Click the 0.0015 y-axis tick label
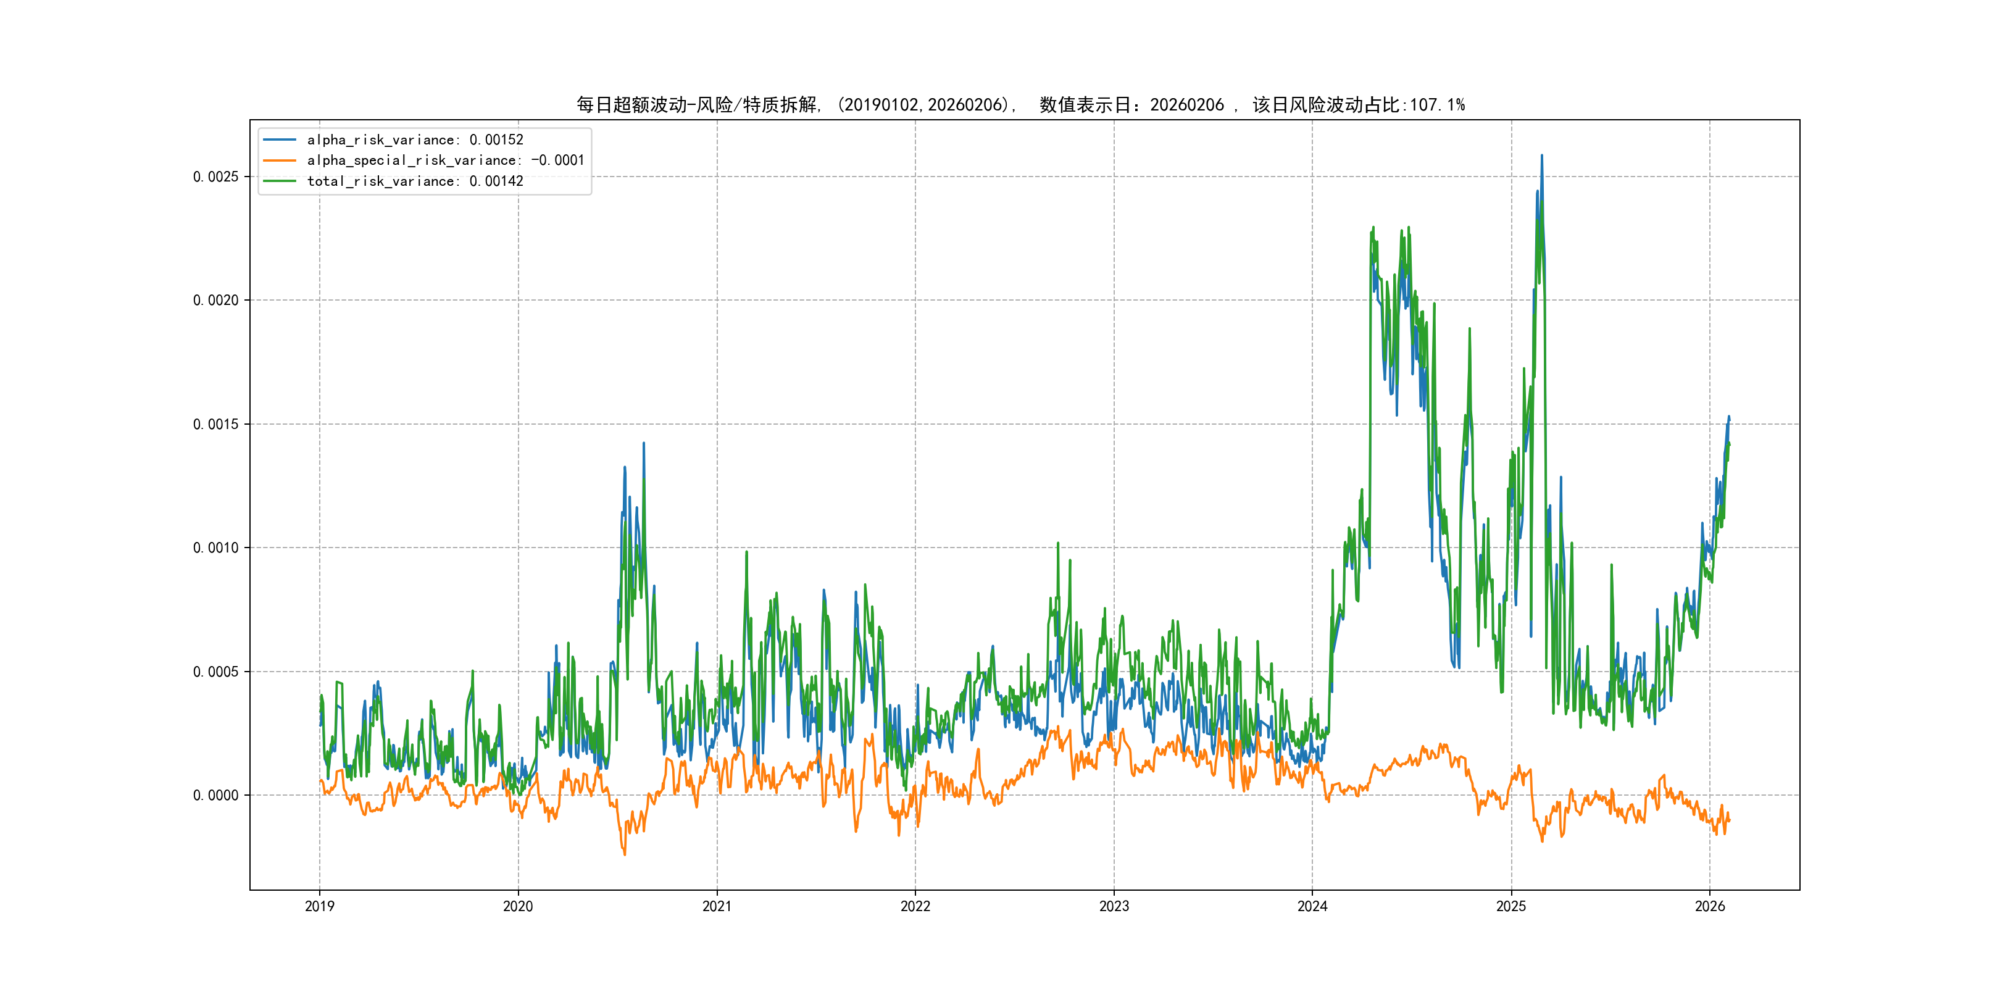 [215, 424]
